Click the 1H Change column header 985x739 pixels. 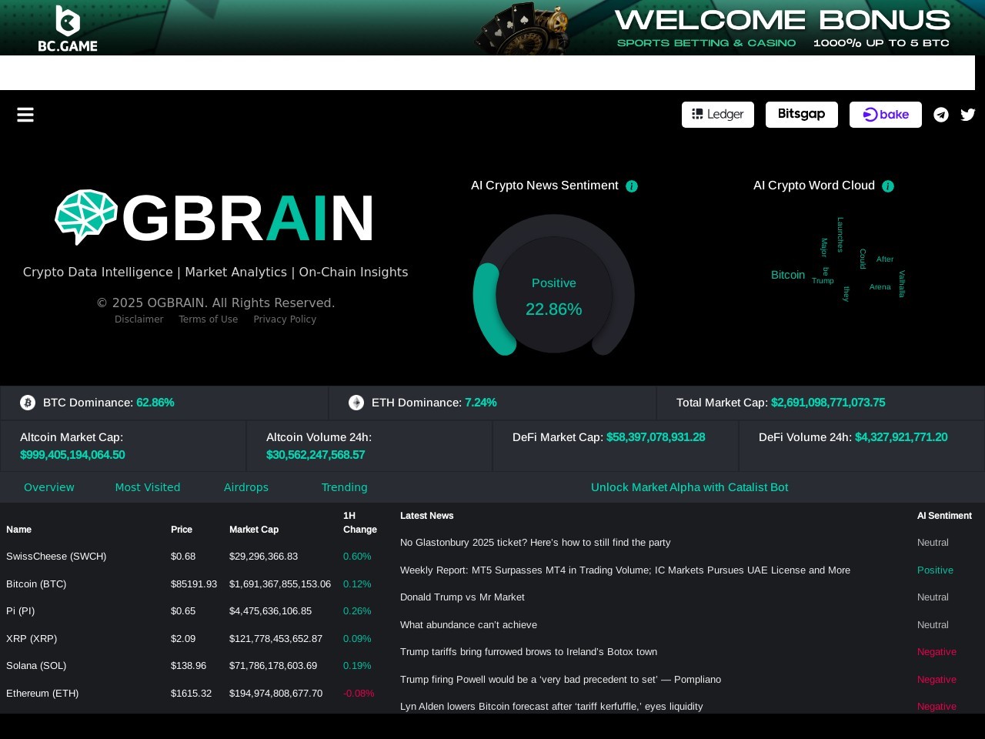(360, 523)
